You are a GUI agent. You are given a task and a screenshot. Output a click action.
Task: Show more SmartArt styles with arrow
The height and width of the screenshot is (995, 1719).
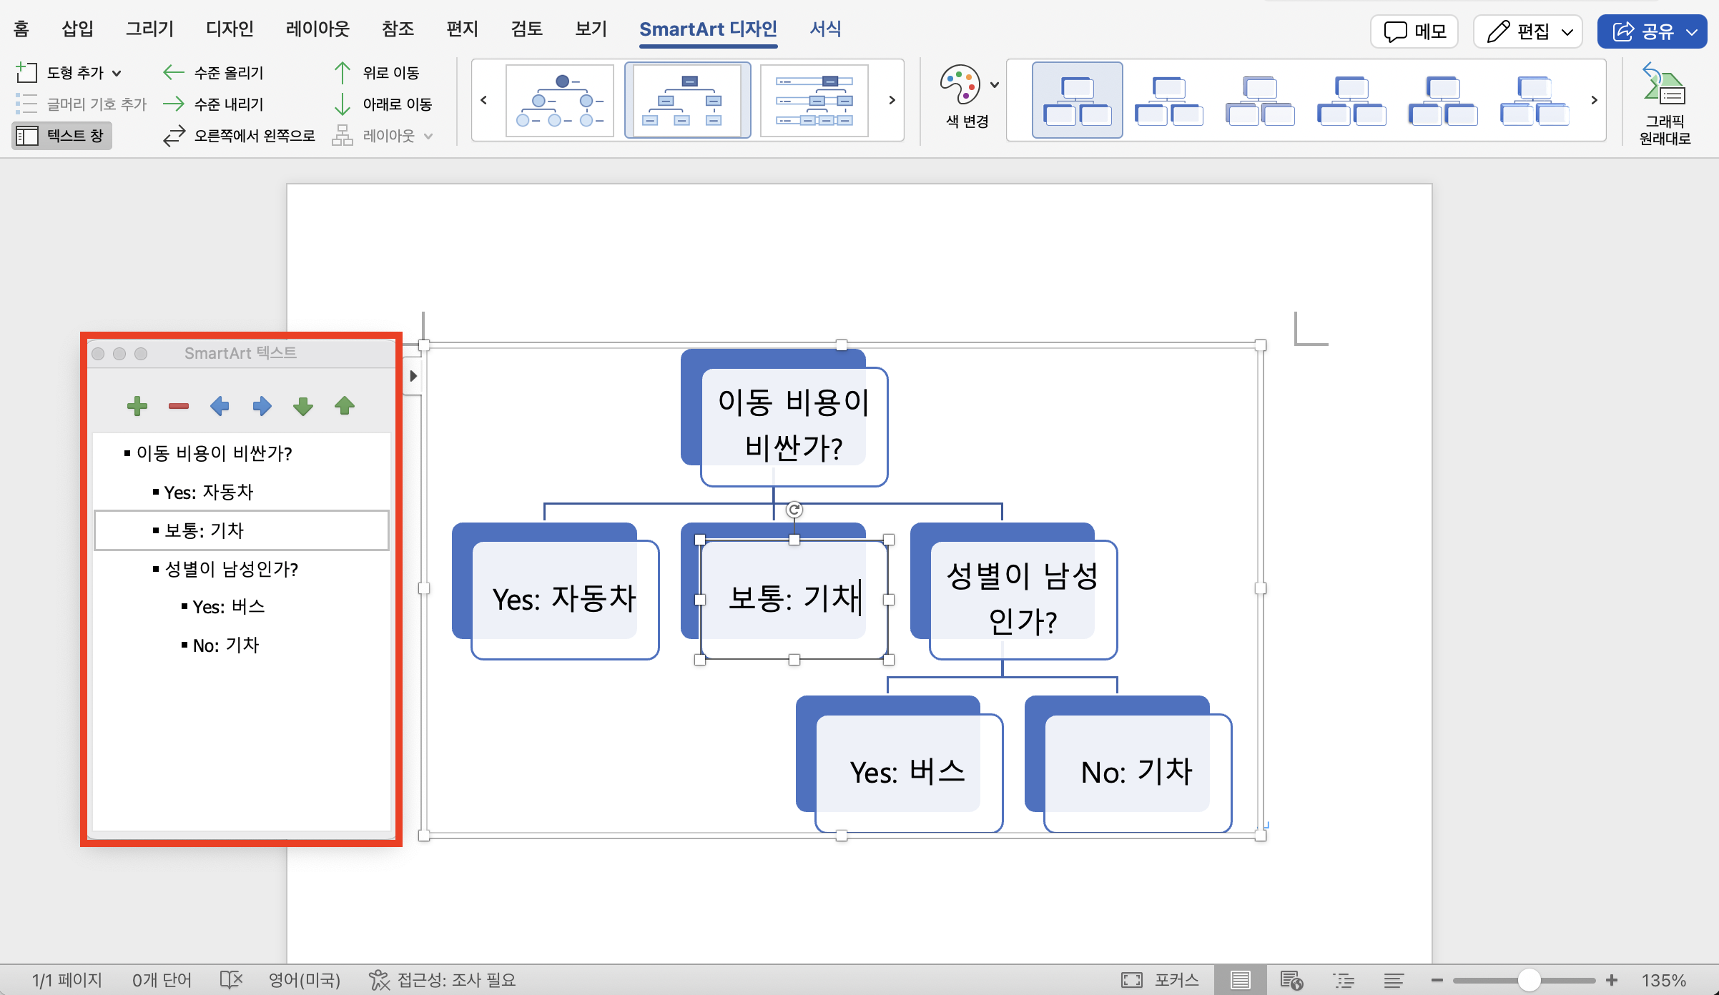click(1594, 100)
